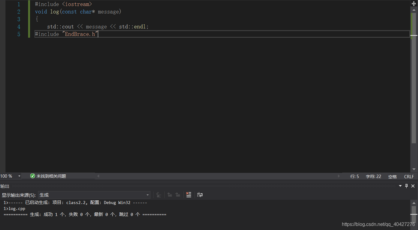Viewport: 418px width, 230px height.
Task: Click the CRLF line ending setting
Action: [x=409, y=176]
